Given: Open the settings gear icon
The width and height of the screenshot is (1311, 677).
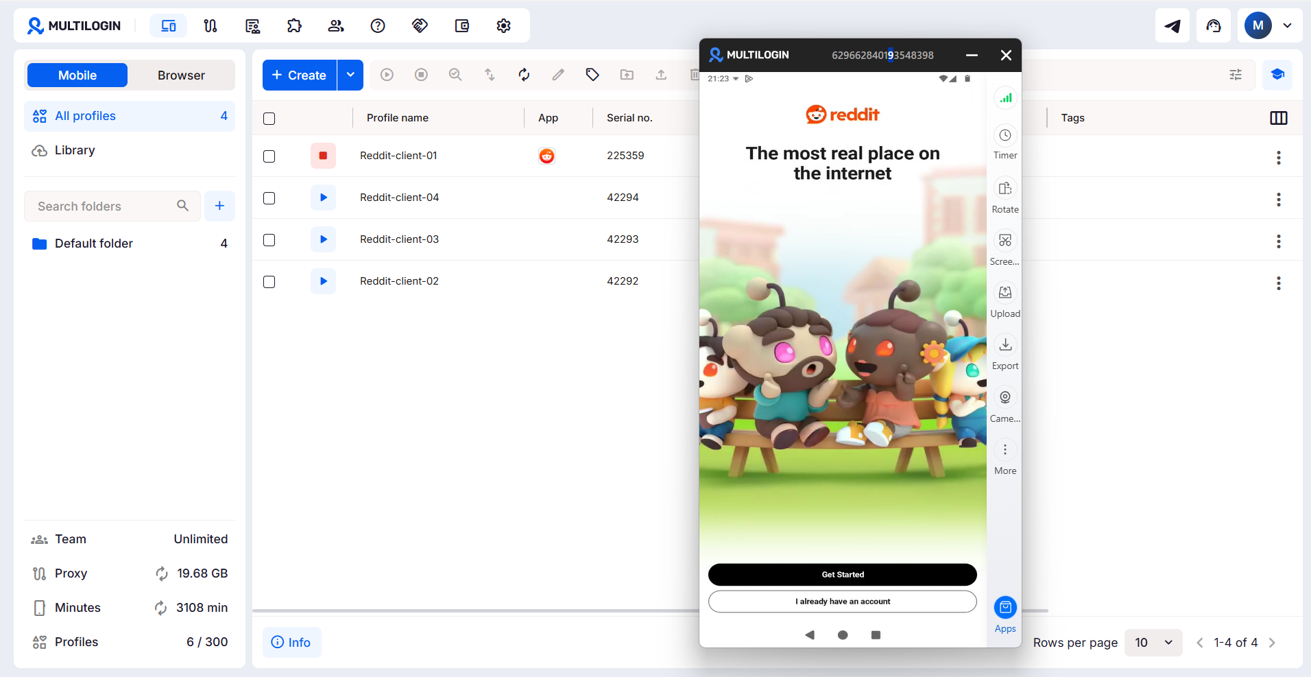Looking at the screenshot, I should click(x=504, y=26).
